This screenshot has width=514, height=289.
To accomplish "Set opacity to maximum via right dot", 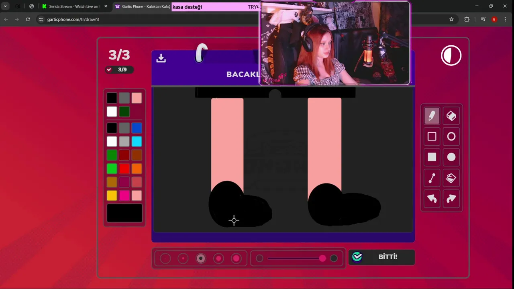I will [x=334, y=258].
